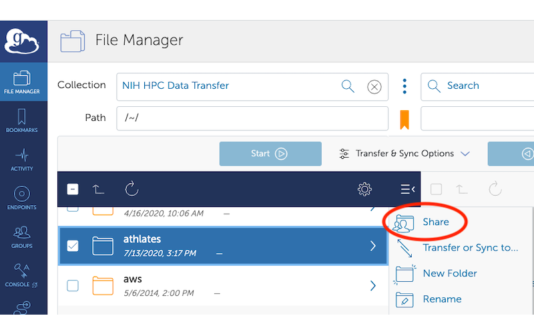Open Bookmarks in the sidebar
This screenshot has width=534, height=334.
23,121
